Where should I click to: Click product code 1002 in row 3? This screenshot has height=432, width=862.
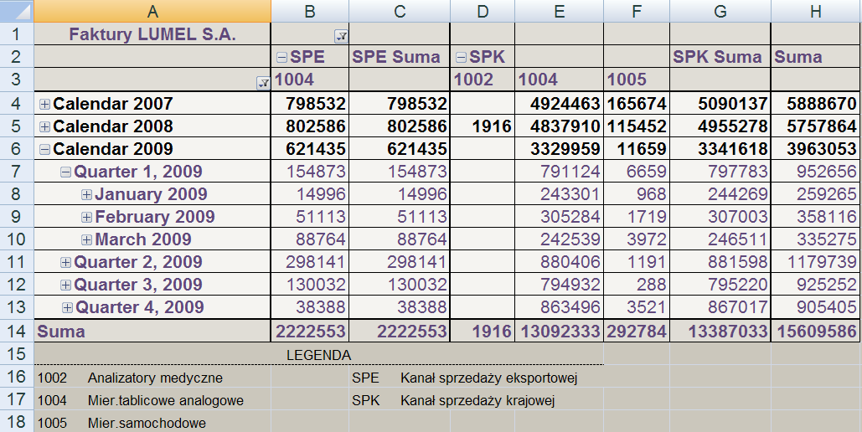[x=483, y=80]
